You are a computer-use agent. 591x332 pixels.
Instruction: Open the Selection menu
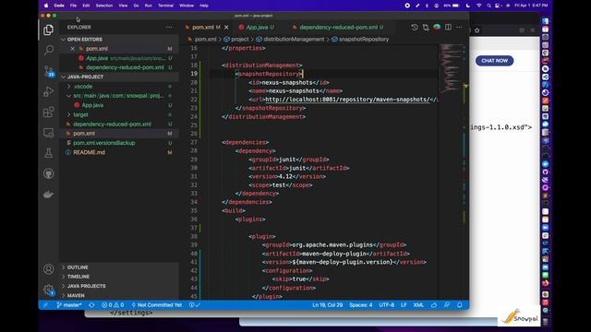pos(104,6)
